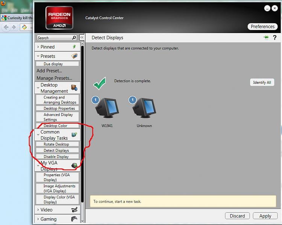Click the green detection complete checkmark
282x225 pixels.
[100, 83]
